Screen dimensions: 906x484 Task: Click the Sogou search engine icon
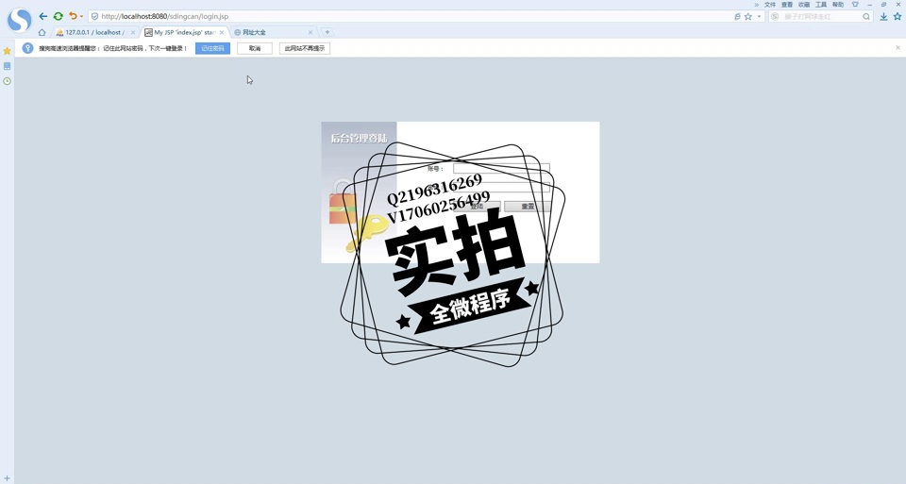775,17
